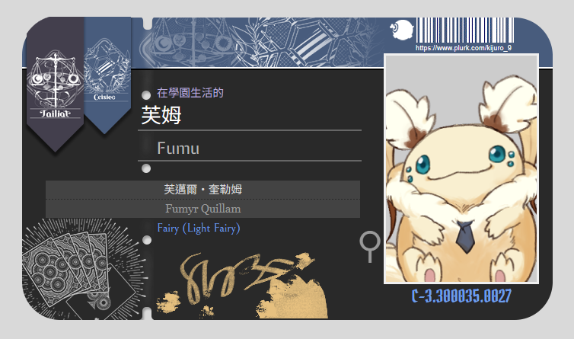
Task: Click the Tailiat scales banner emblem
Action: 55,85
